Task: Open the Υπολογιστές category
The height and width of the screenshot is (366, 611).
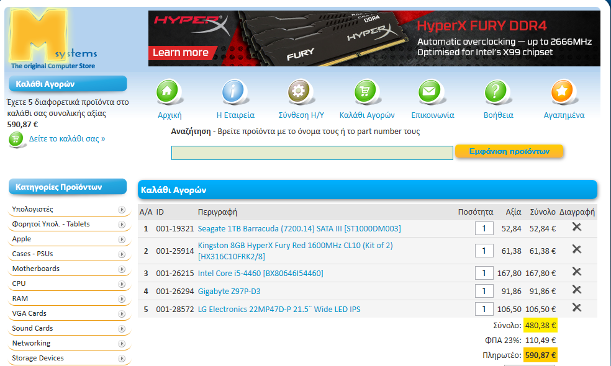Action: (x=32, y=209)
